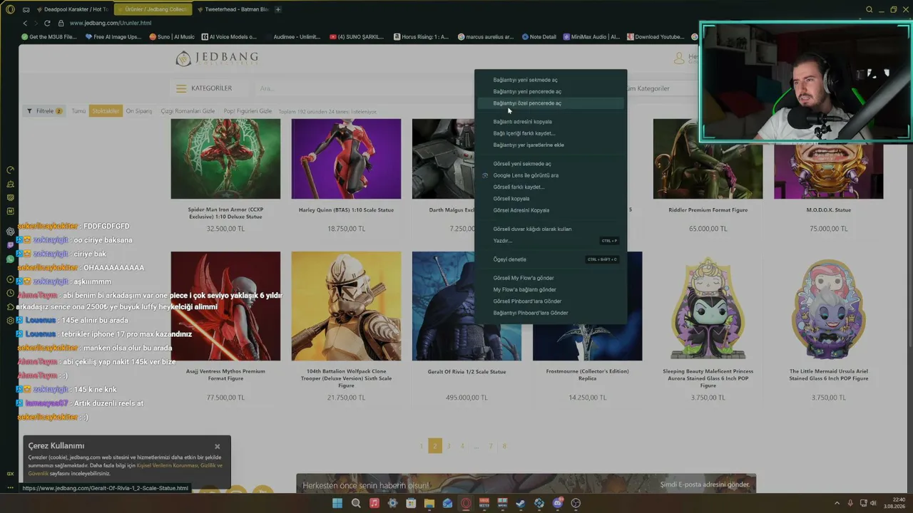913x513 pixels.
Task: Click the Opera GX logo icon
Action: pos(10,9)
